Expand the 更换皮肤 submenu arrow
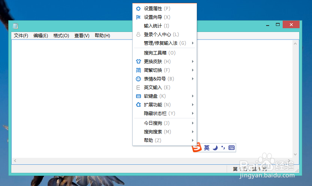 [192, 62]
